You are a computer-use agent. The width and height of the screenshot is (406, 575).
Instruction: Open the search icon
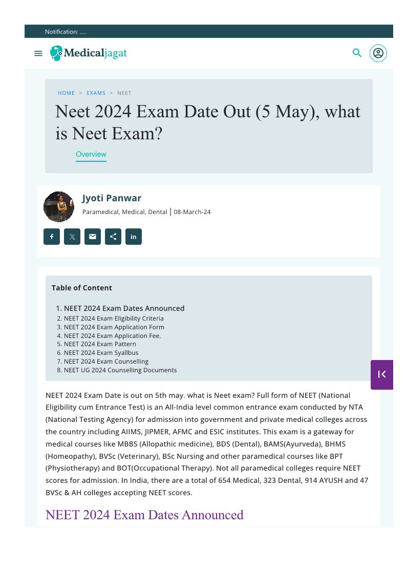coord(357,53)
